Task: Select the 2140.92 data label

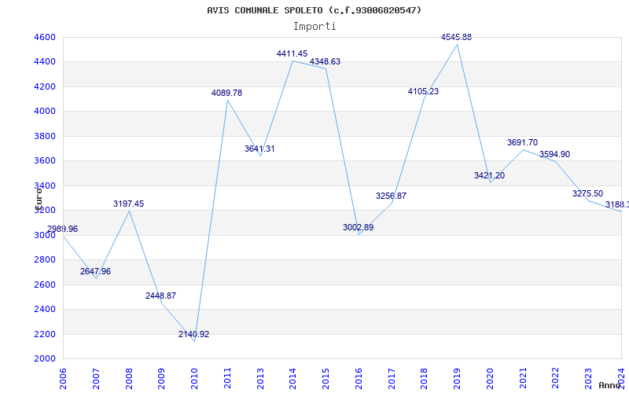Action: point(193,335)
